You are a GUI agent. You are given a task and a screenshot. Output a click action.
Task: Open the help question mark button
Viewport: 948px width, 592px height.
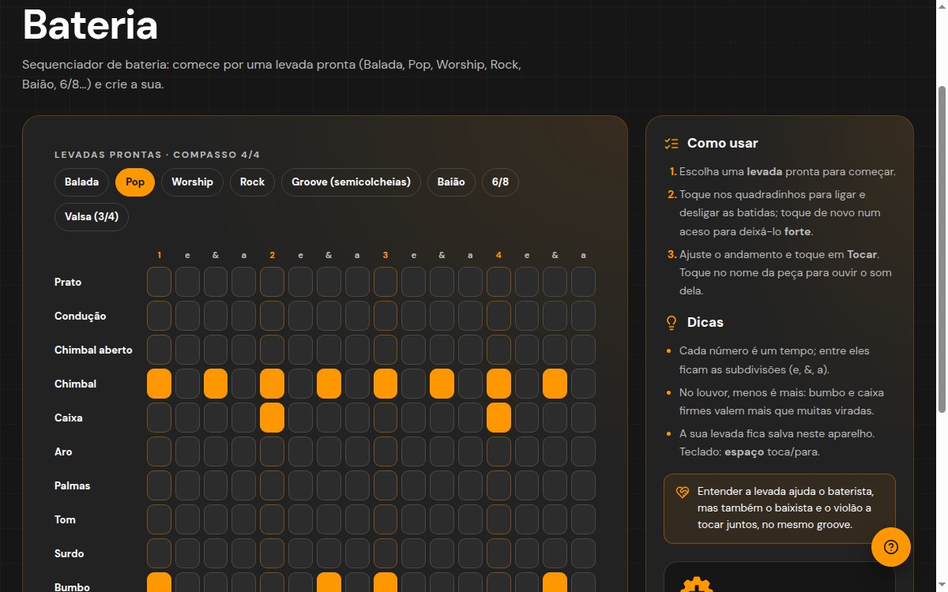pos(891,547)
